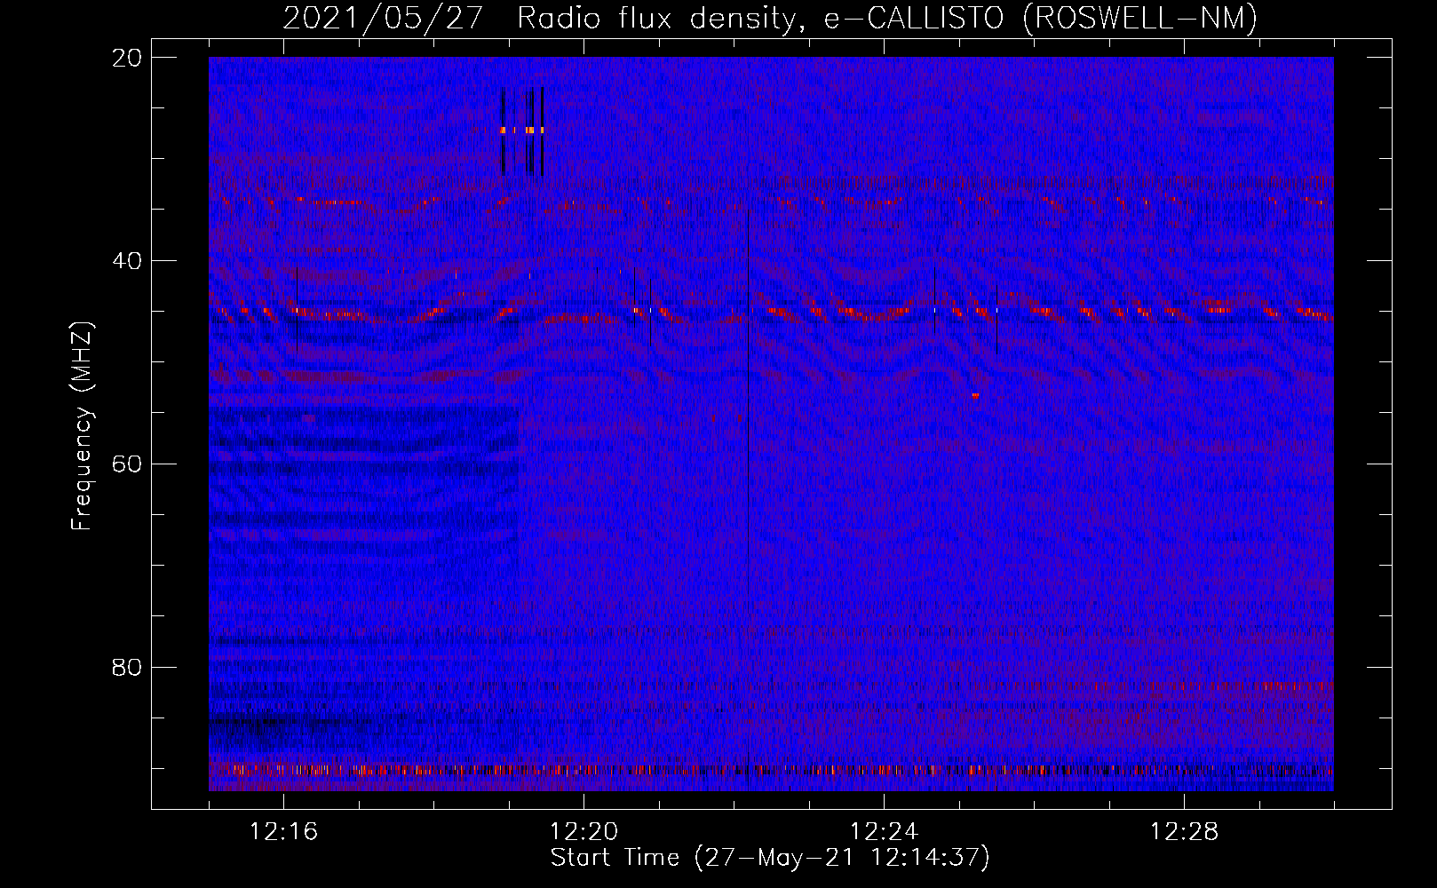Click the y-axis tick label "80"
The width and height of the screenshot is (1437, 888).
click(x=128, y=667)
